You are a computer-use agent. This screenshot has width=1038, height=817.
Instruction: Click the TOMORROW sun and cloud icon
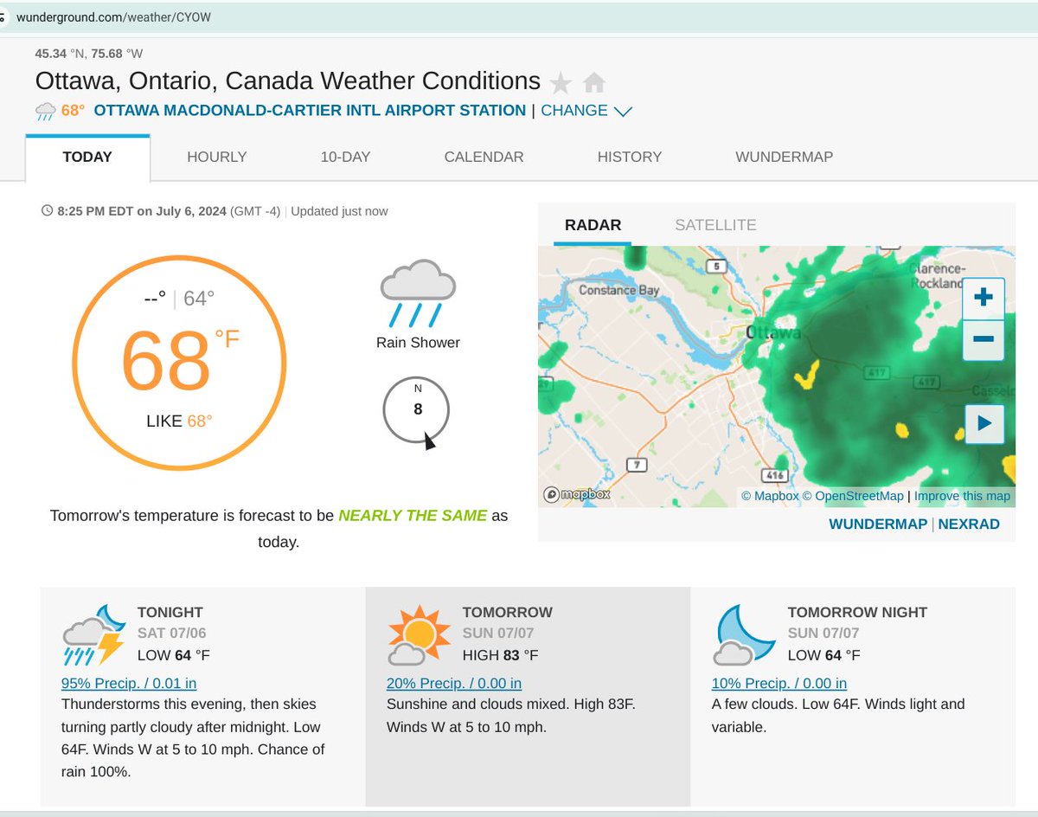[x=419, y=634]
